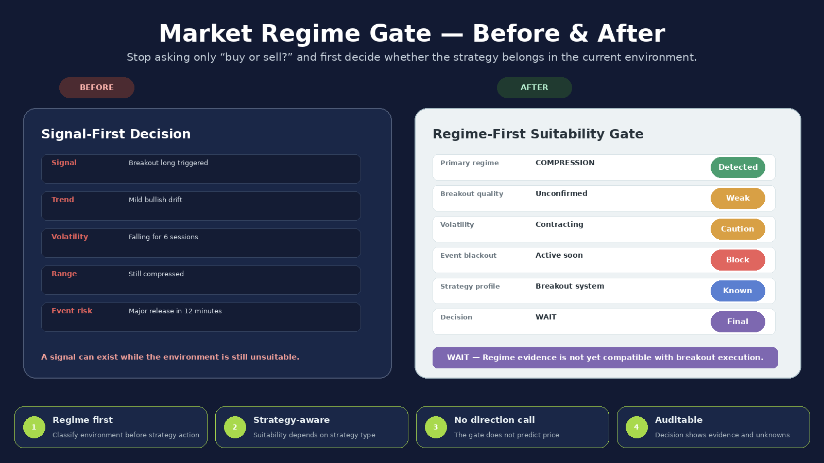Select the AFTER label pill
824x463 pixels.
click(535, 87)
